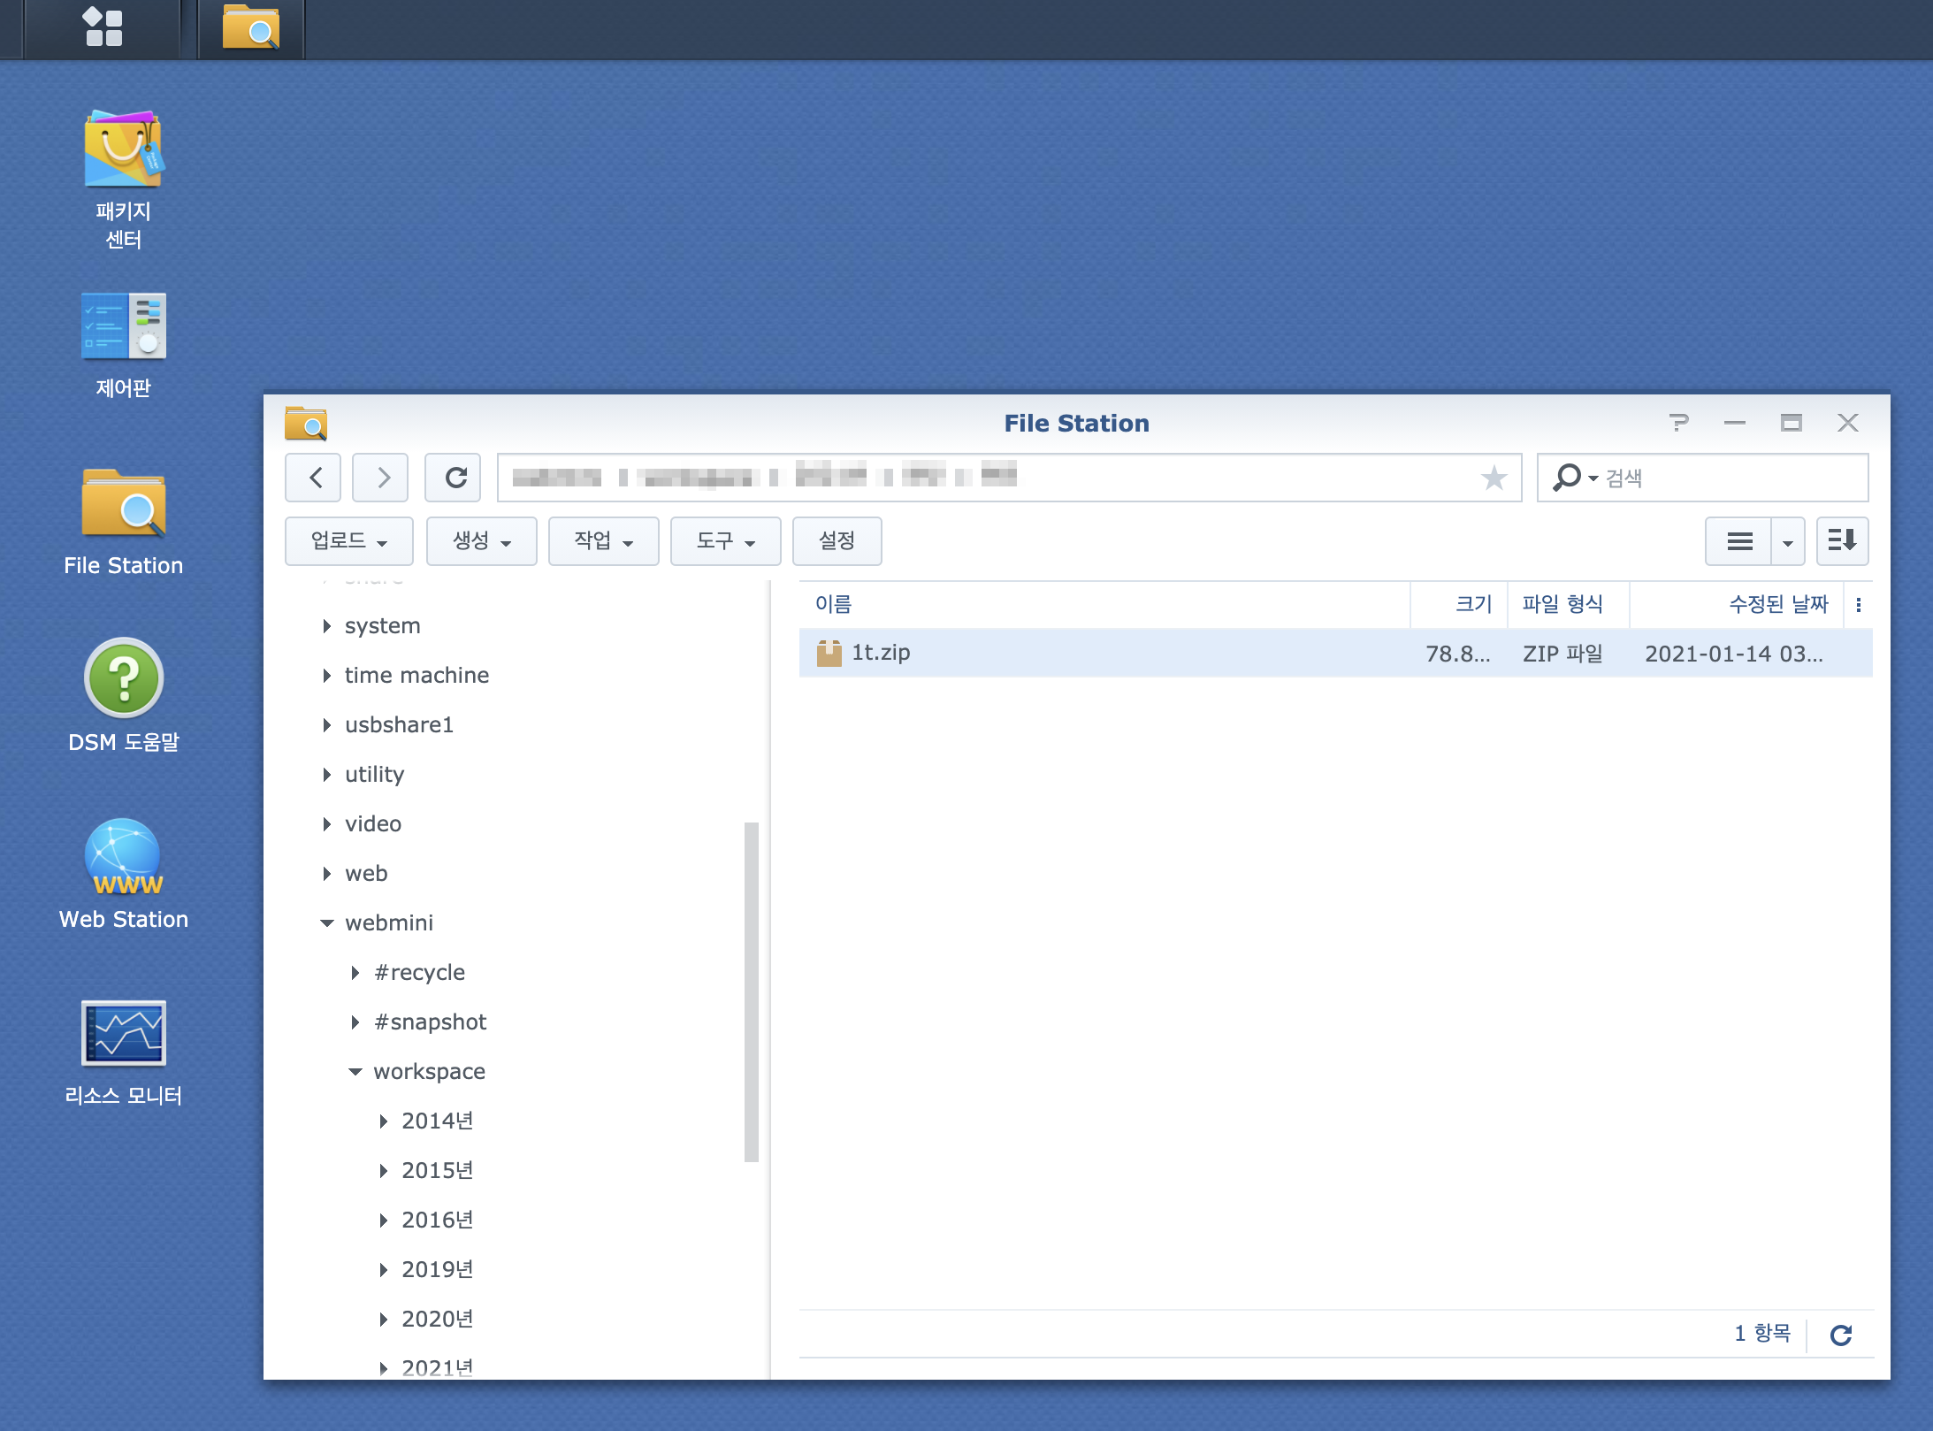Click the folder tree scrollbar
1933x1431 pixels.
(x=752, y=991)
